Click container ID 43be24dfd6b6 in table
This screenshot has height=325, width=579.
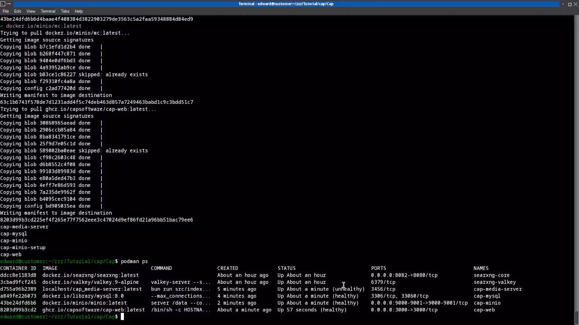pos(18,303)
